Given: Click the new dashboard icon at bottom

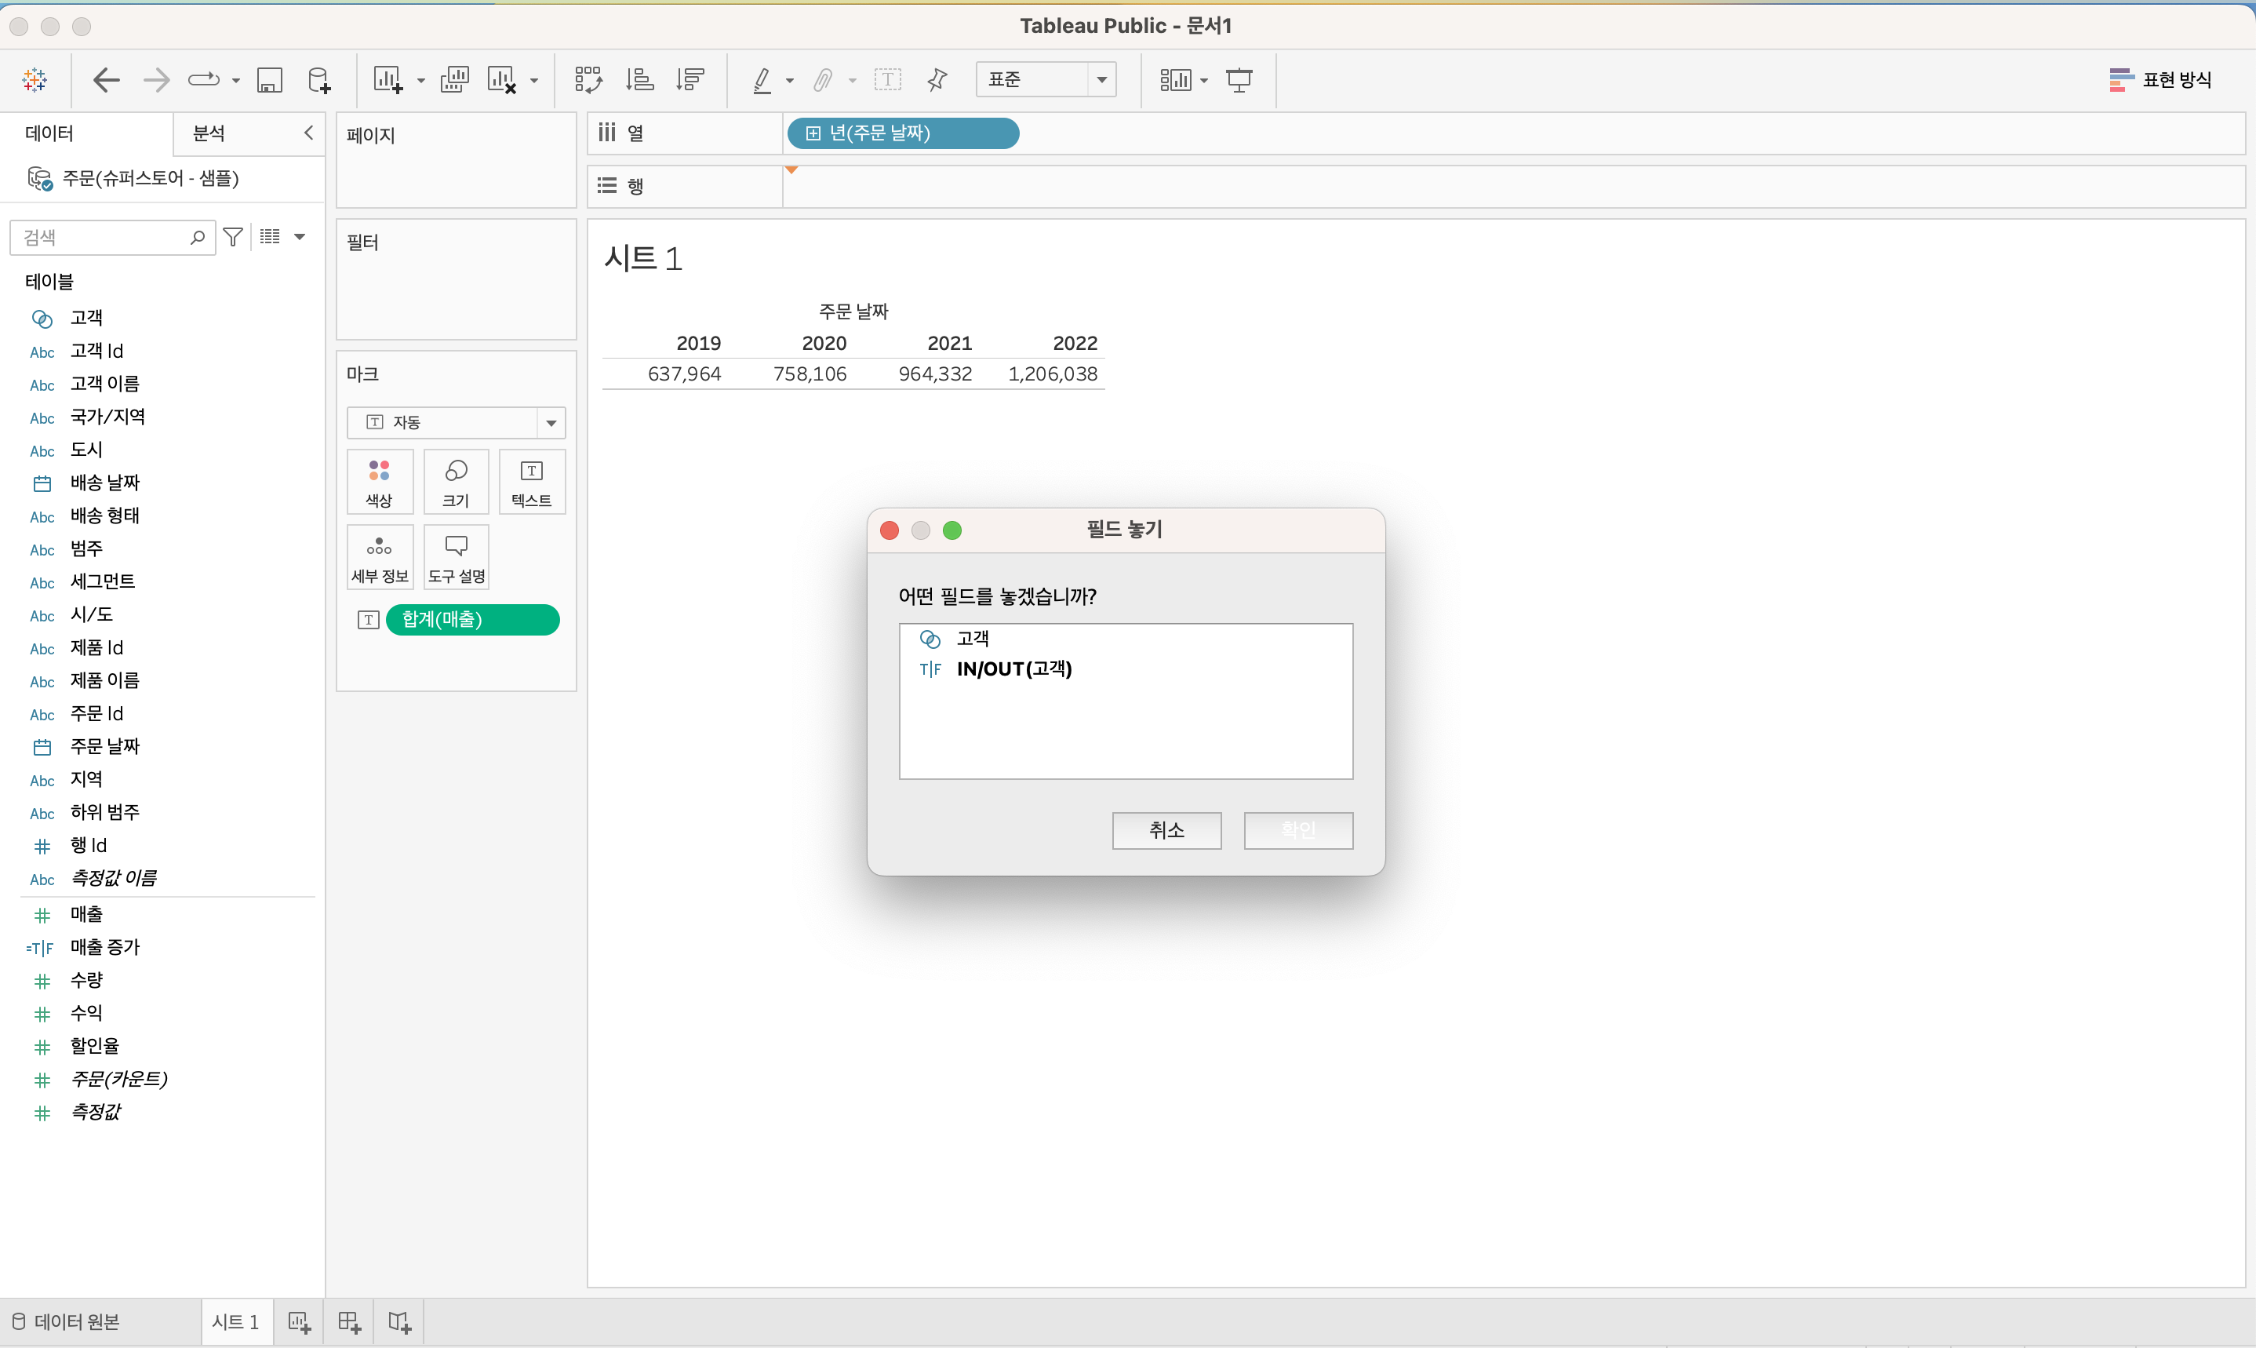Looking at the screenshot, I should pos(350,1321).
